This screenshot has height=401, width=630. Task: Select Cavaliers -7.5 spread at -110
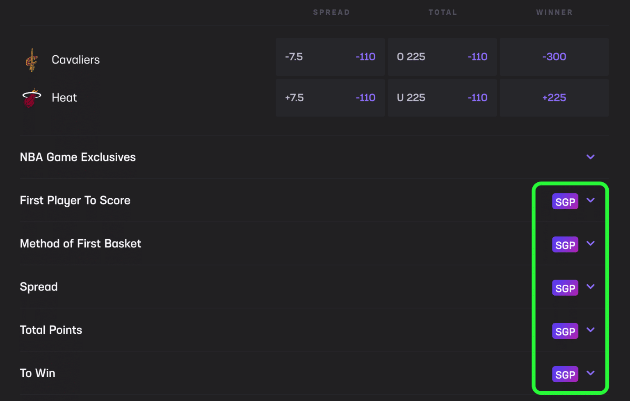point(330,57)
